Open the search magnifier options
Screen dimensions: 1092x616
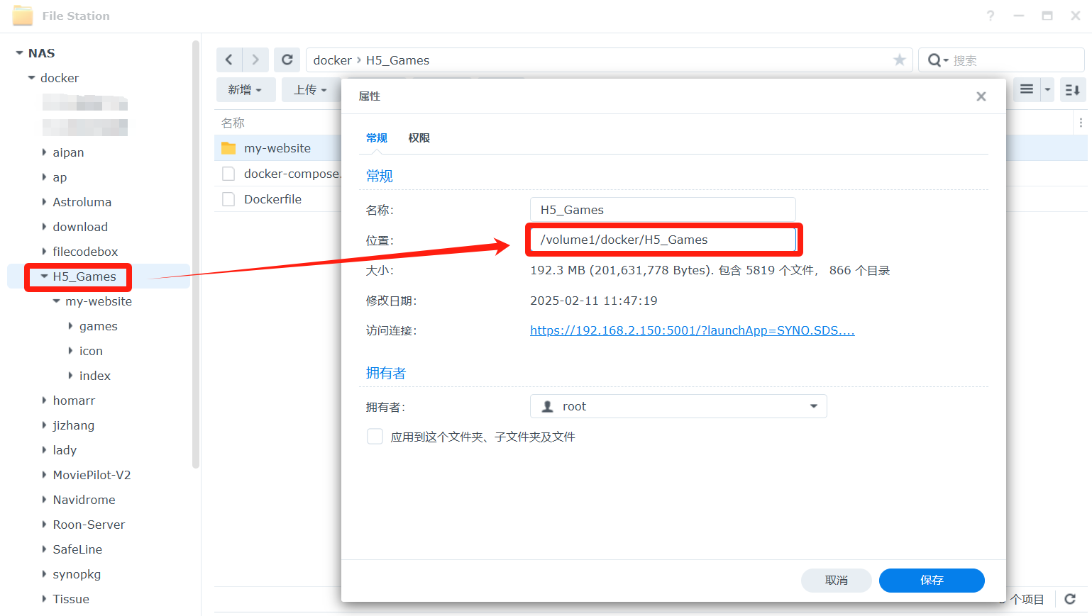(x=937, y=60)
